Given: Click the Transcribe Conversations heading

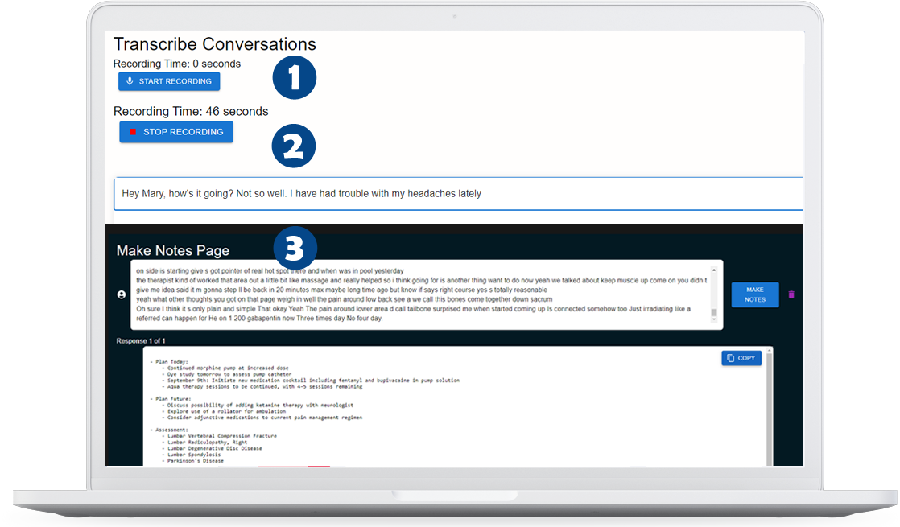Looking at the screenshot, I should (214, 44).
